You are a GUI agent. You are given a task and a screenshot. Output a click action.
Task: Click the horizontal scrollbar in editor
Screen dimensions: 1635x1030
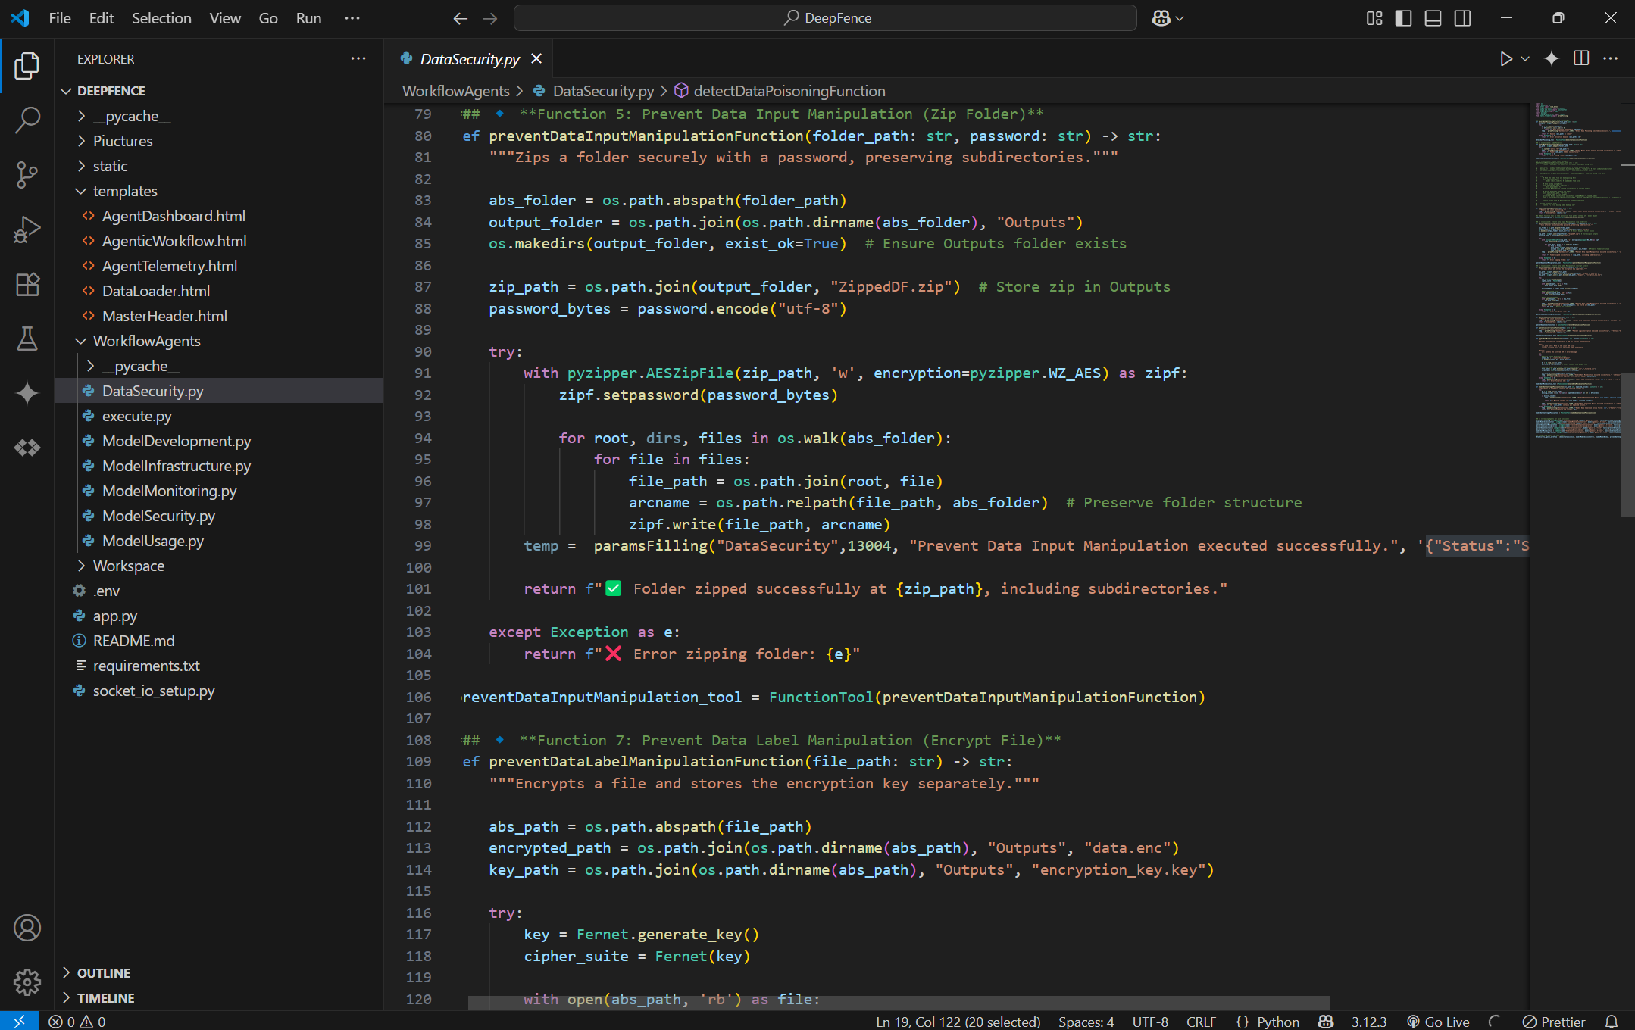[x=898, y=1003]
